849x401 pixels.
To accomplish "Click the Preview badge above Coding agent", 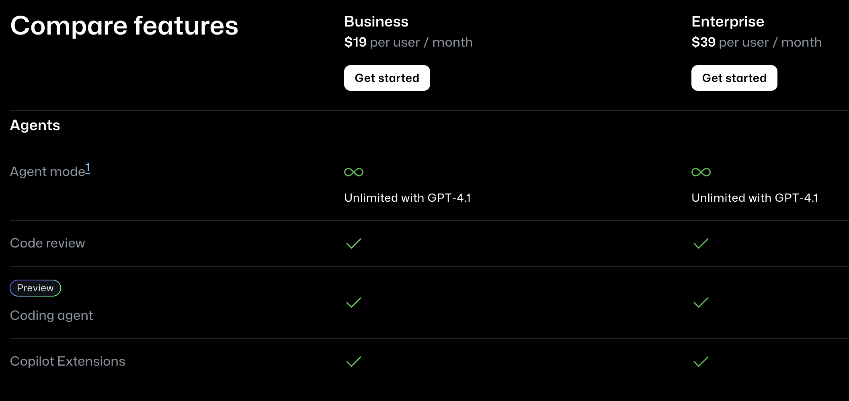I will pyautogui.click(x=35, y=288).
